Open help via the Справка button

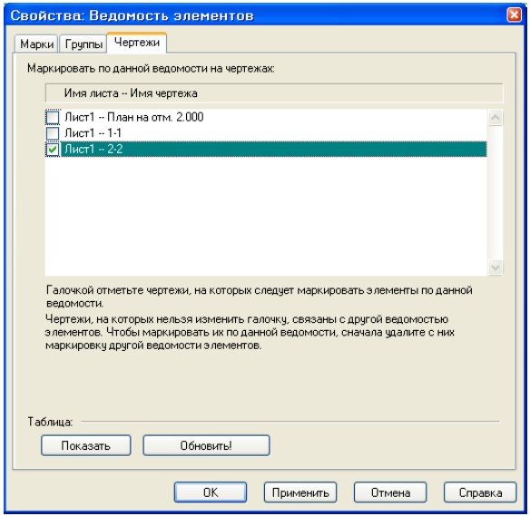click(x=480, y=492)
